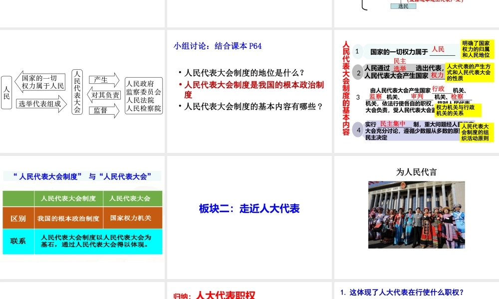This screenshot has height=299, width=499.
Task: Click the numbered circle 4 item
Action: (x=358, y=130)
